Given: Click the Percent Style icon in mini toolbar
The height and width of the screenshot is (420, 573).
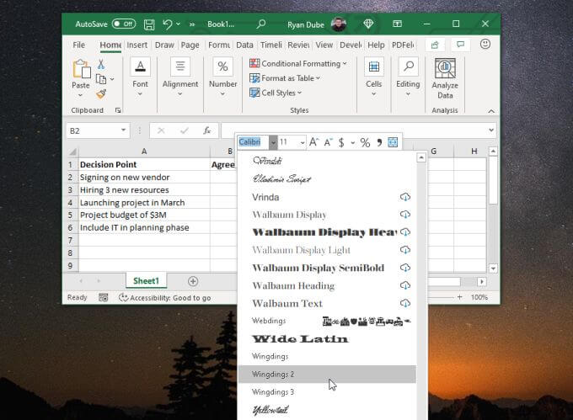Looking at the screenshot, I should click(365, 143).
